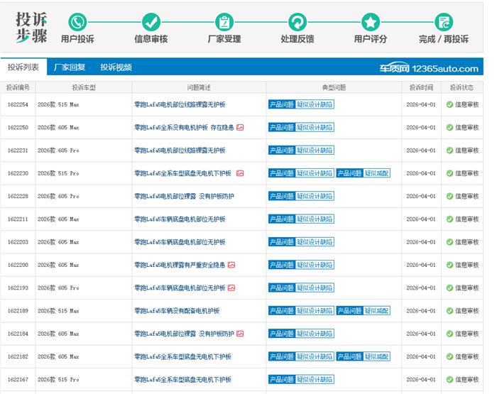Click green status icon for complaint 1622254
This screenshot has width=497, height=394.
click(x=449, y=104)
